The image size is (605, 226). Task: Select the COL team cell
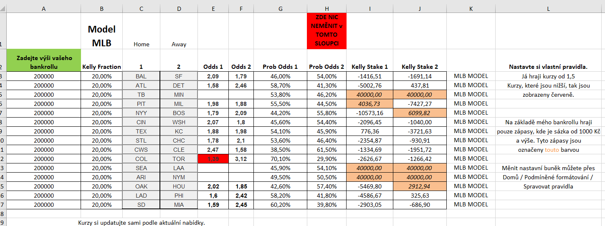click(141, 159)
